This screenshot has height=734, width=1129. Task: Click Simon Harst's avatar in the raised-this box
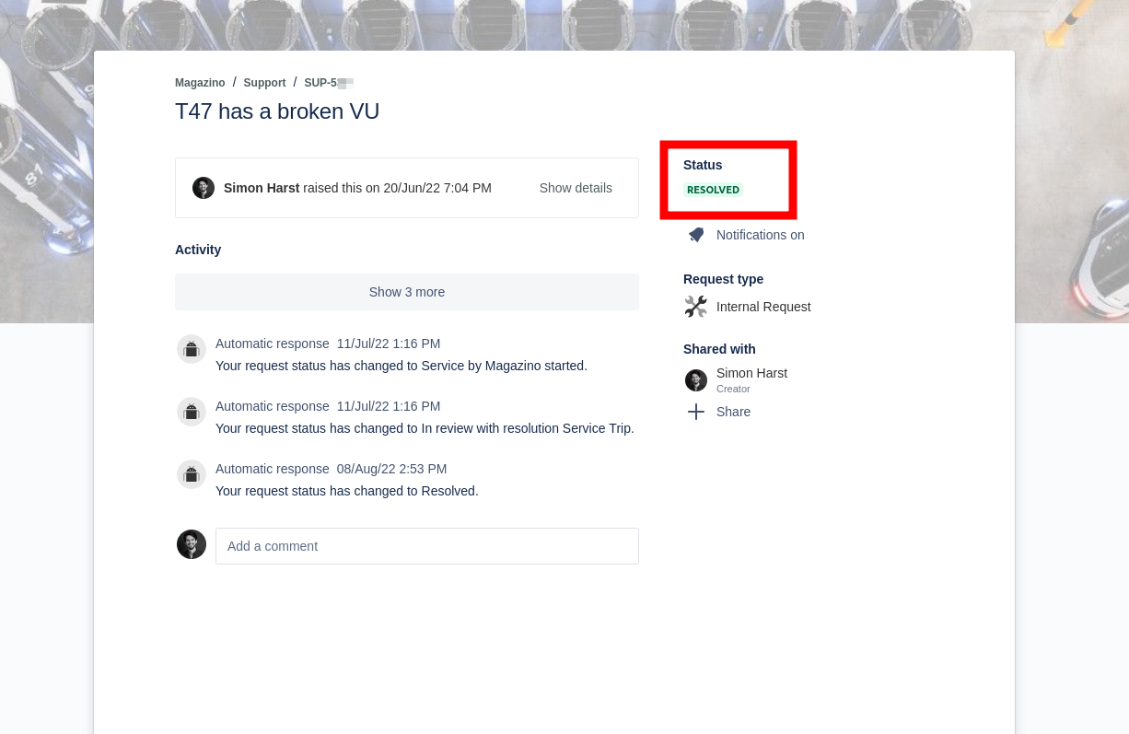(x=204, y=188)
